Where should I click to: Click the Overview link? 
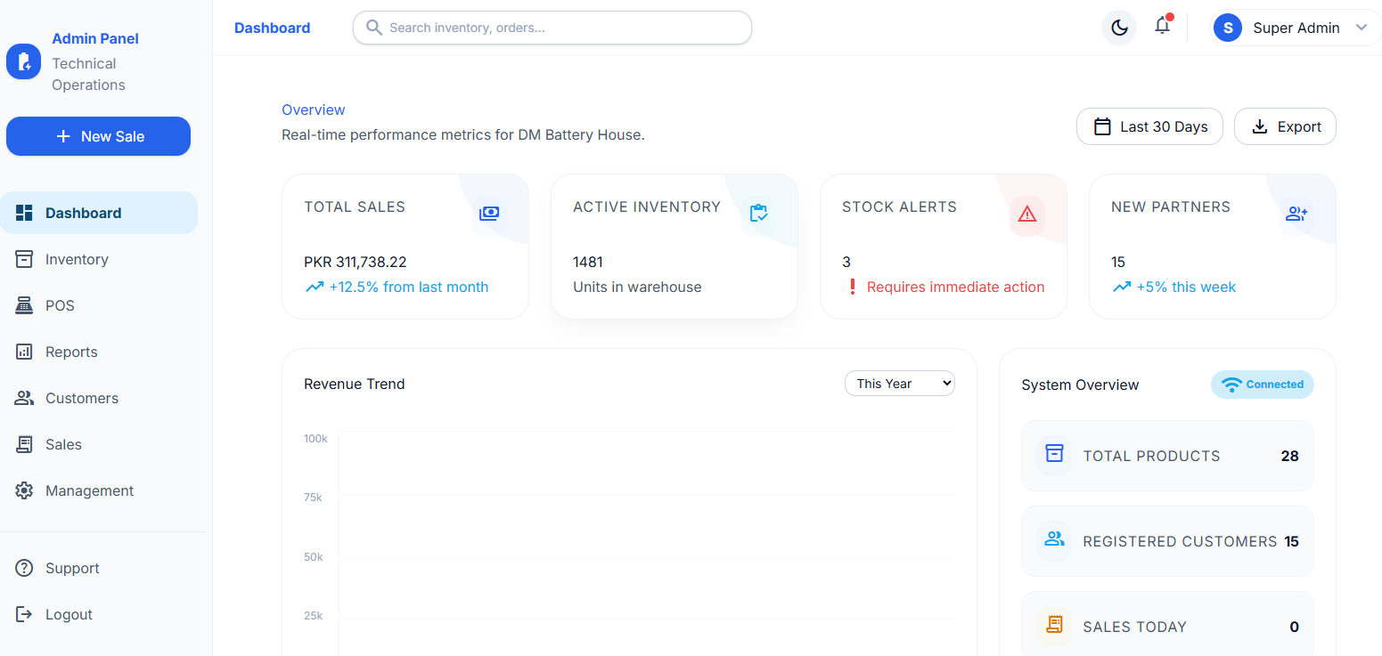pyautogui.click(x=314, y=109)
